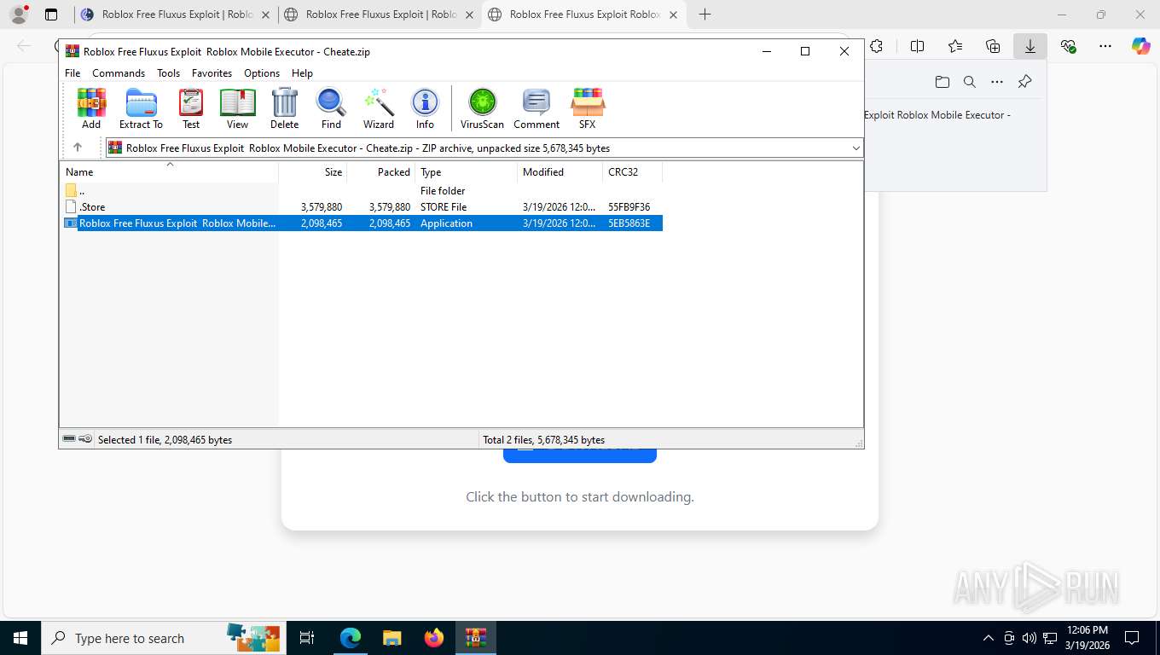
Task: Click the key icon in WinRAR status bar
Action: click(85, 439)
